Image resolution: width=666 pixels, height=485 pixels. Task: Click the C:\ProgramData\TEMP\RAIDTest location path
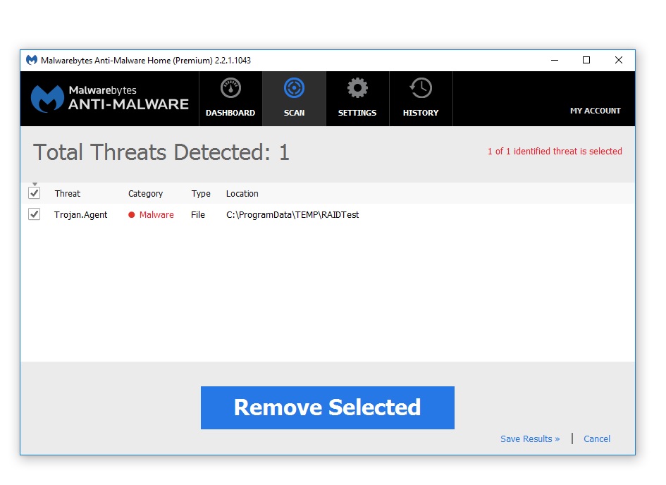pyautogui.click(x=292, y=215)
